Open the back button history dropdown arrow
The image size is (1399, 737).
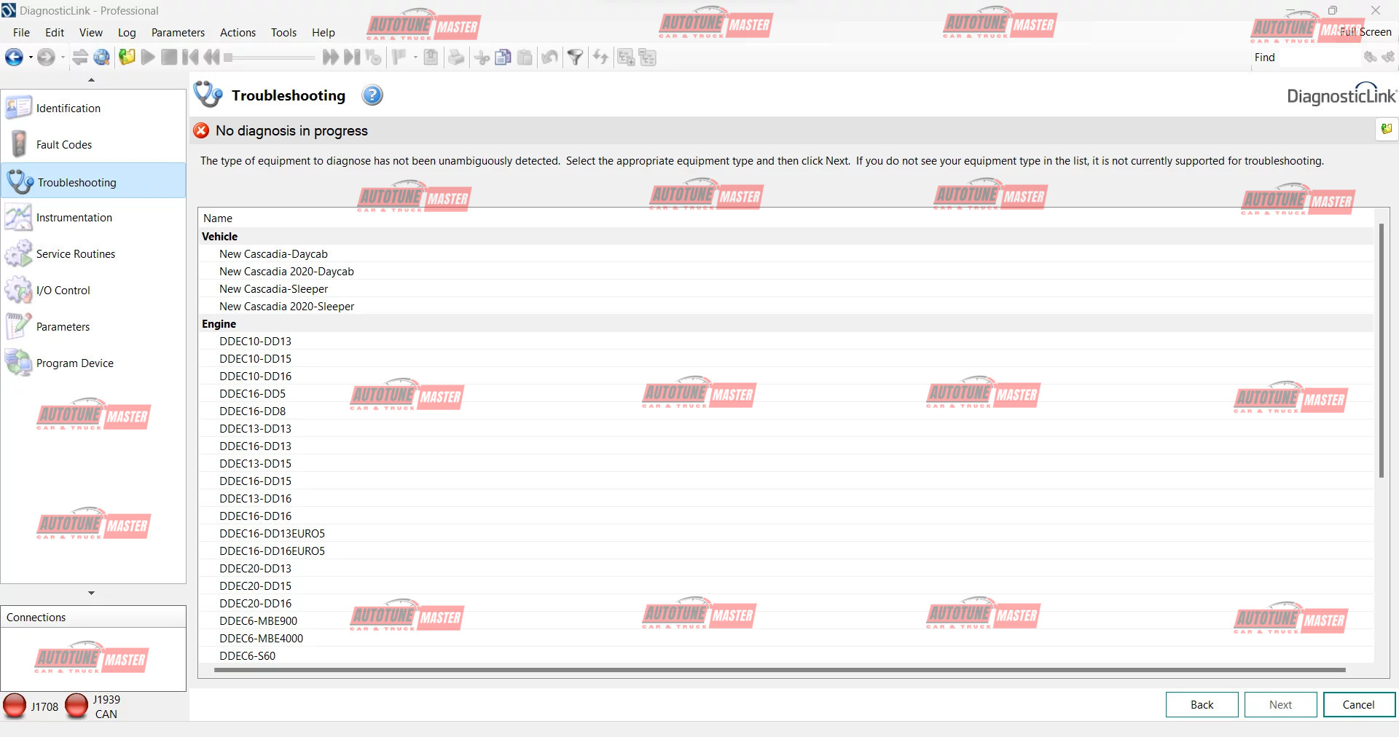[31, 58]
